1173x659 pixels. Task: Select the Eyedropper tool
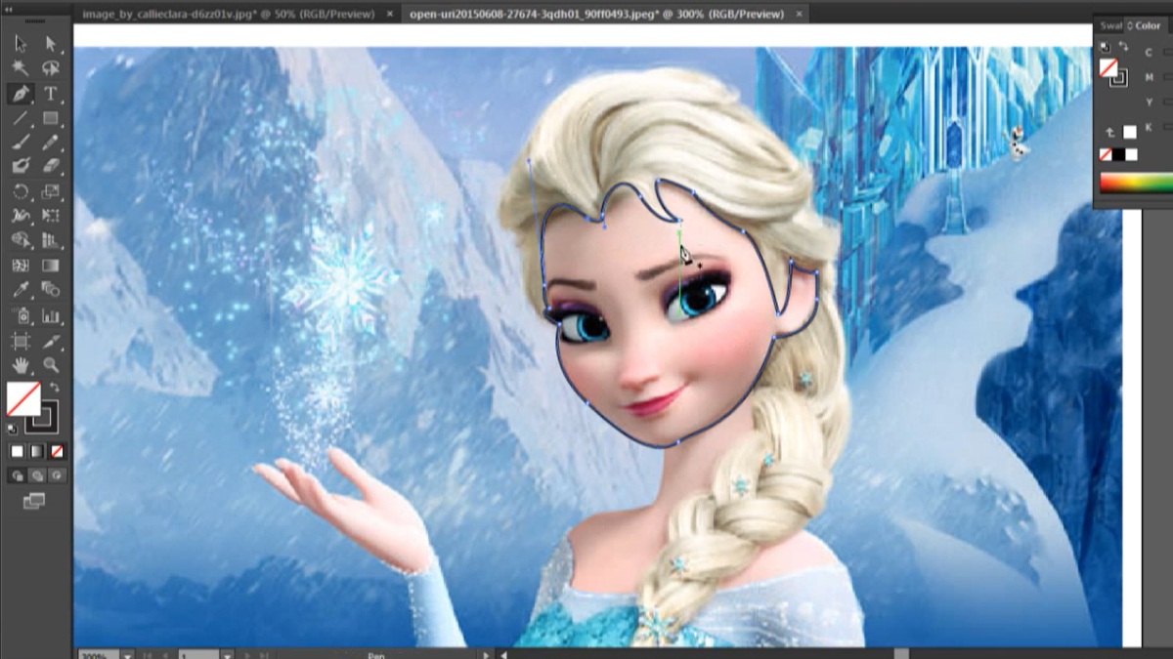[21, 290]
